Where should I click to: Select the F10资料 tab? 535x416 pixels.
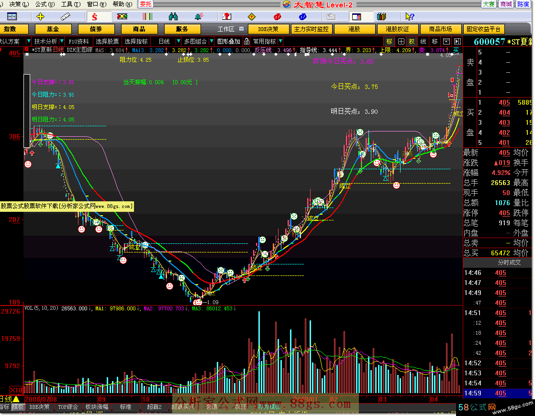(x=78, y=41)
